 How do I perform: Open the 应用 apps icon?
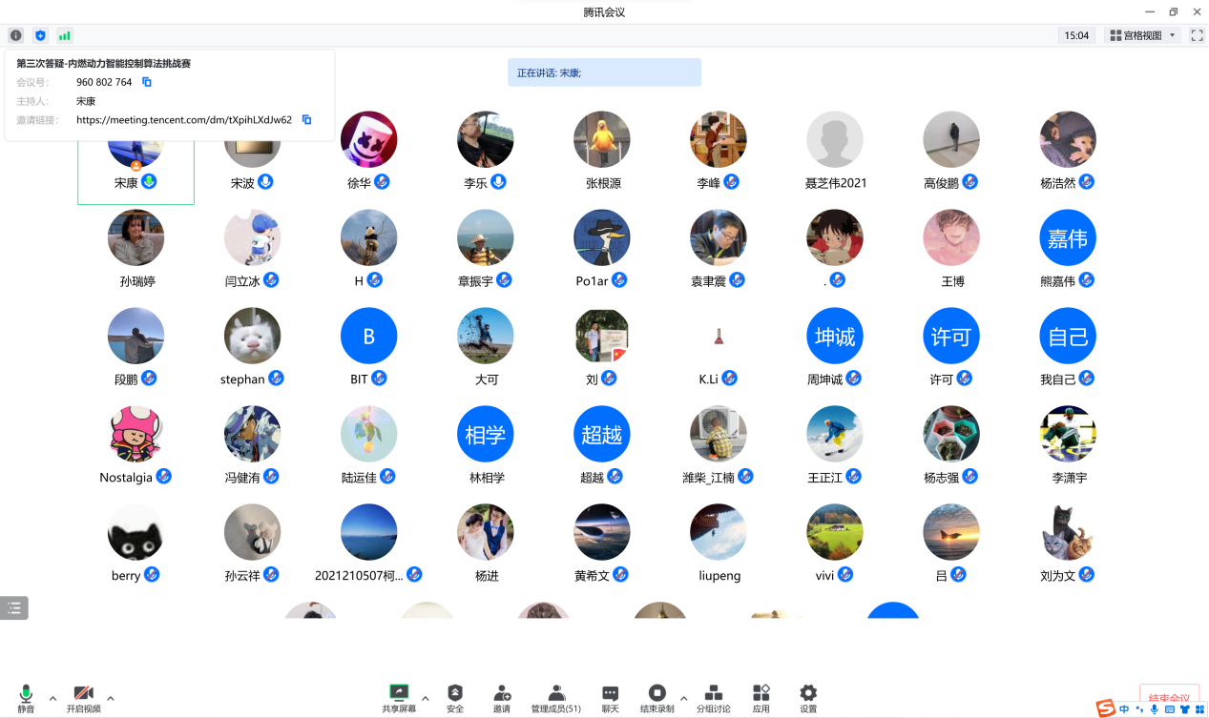click(761, 698)
